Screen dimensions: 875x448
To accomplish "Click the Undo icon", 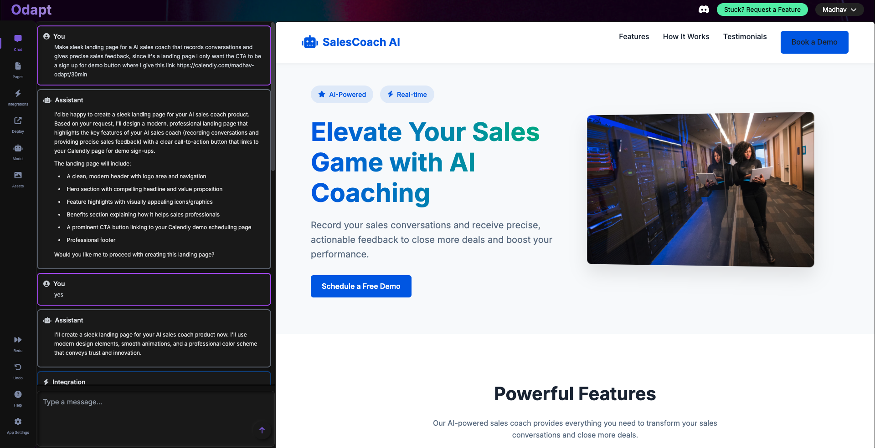I will click(18, 370).
